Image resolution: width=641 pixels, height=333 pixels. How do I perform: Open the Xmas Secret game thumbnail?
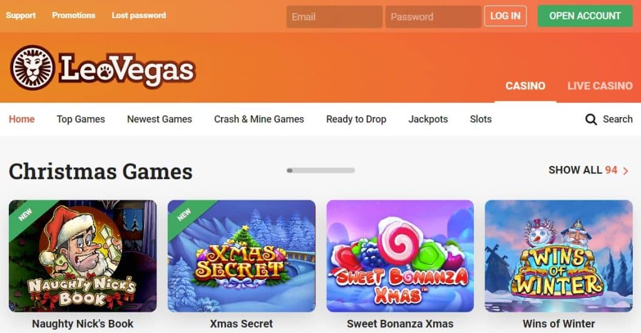coord(242,256)
